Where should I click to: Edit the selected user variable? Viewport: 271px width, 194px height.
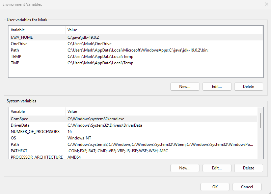(217, 87)
